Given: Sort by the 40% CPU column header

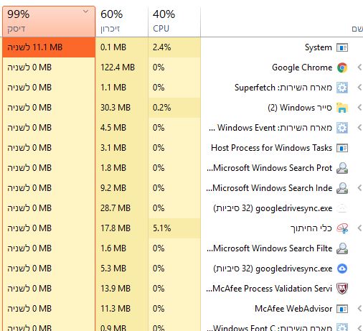Looking at the screenshot, I should (x=174, y=22).
